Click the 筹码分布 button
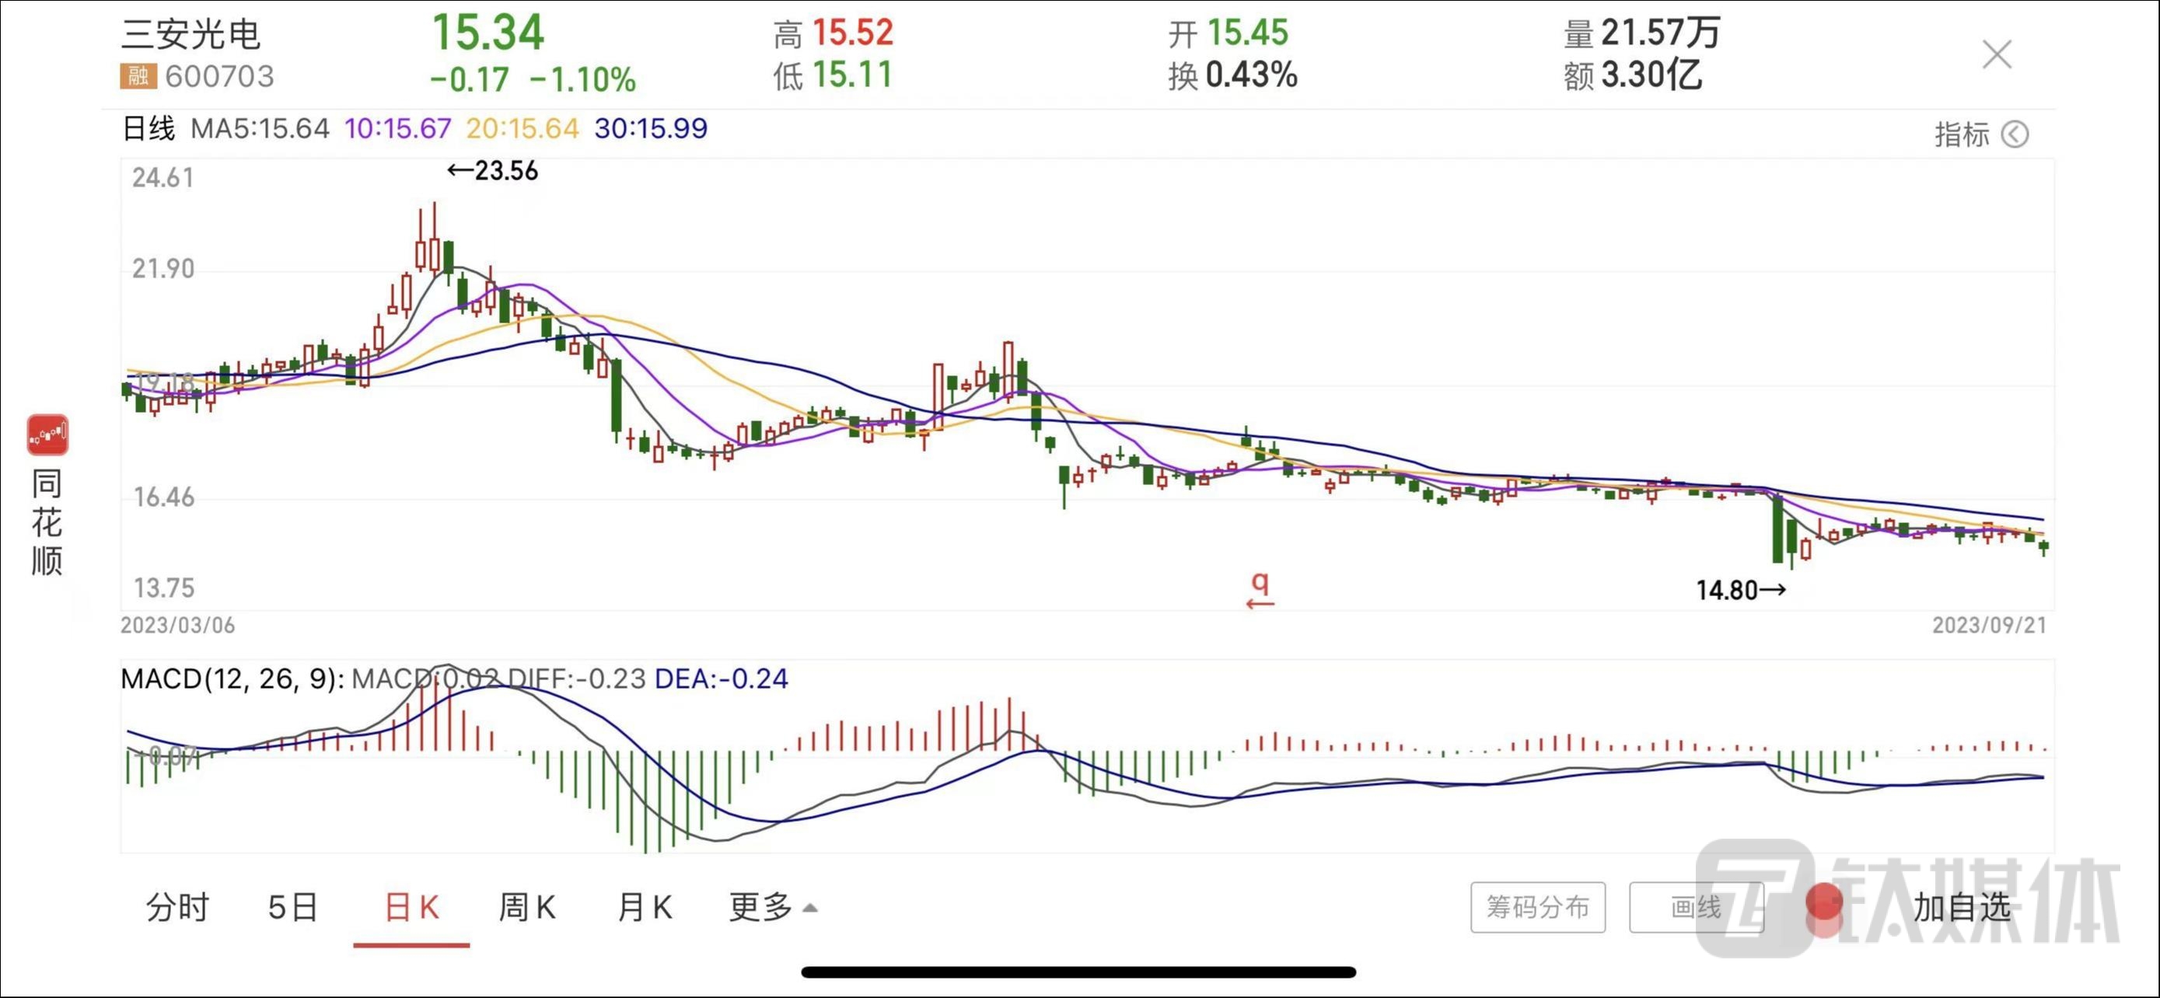 pyautogui.click(x=1537, y=906)
